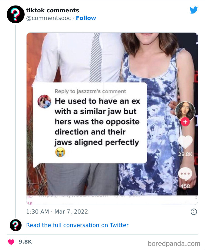Read the full conversation on Twitter
This screenshot has height=250, width=205.
77,225
